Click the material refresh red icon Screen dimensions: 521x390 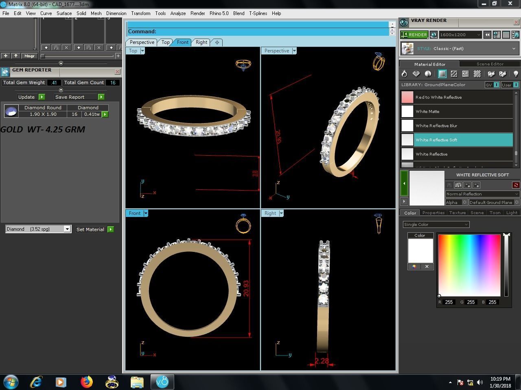516,185
